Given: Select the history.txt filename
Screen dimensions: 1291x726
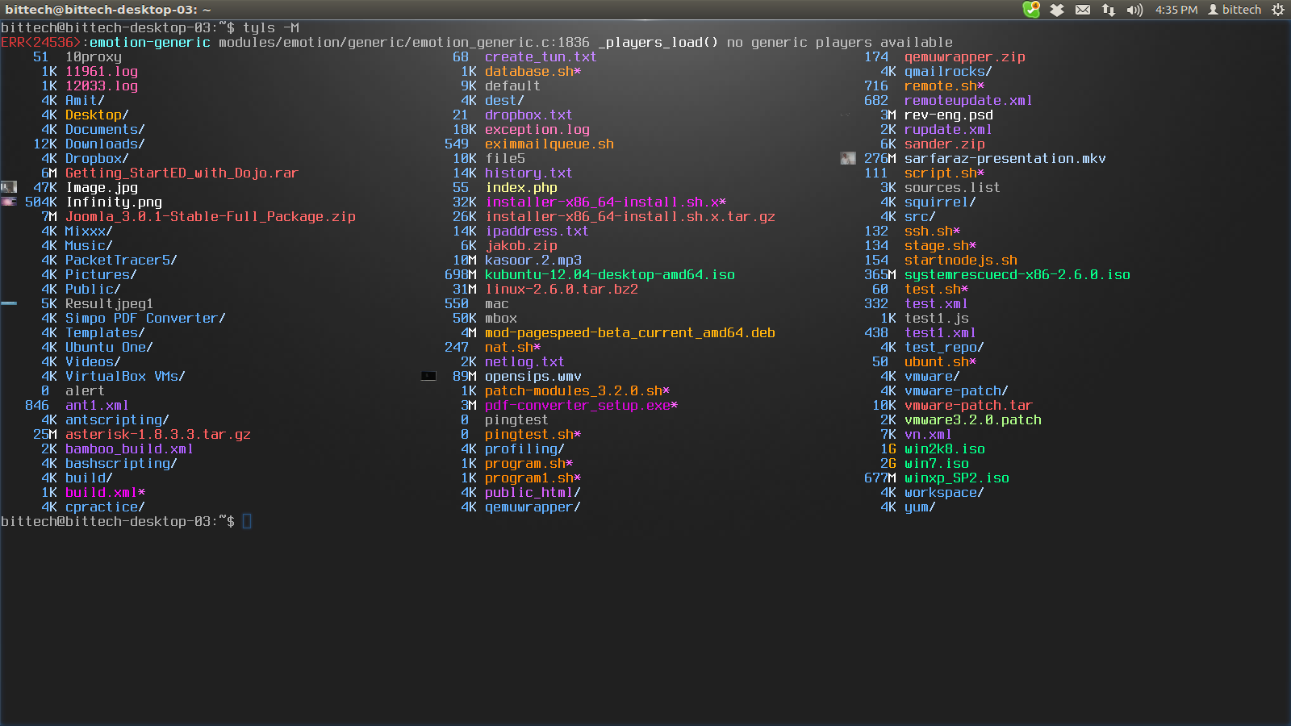Looking at the screenshot, I should pos(529,173).
